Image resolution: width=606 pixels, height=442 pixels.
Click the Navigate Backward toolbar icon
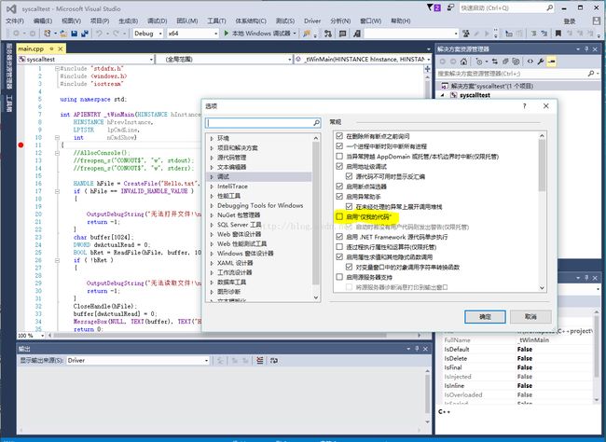point(16,34)
